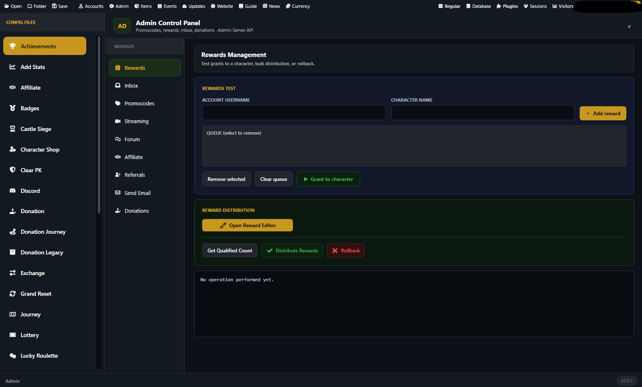
Task: Click the Distribute Rewards button
Action: [x=292, y=250]
